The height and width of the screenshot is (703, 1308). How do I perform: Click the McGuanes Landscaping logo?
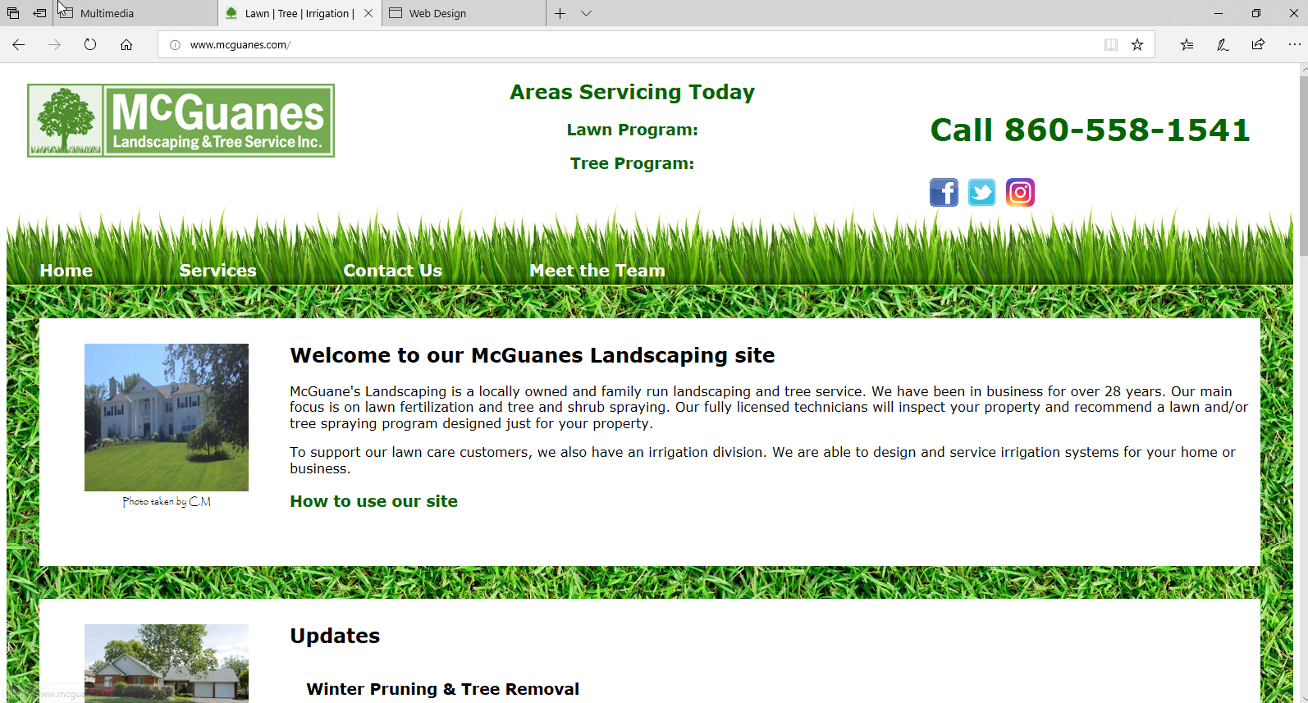click(181, 121)
